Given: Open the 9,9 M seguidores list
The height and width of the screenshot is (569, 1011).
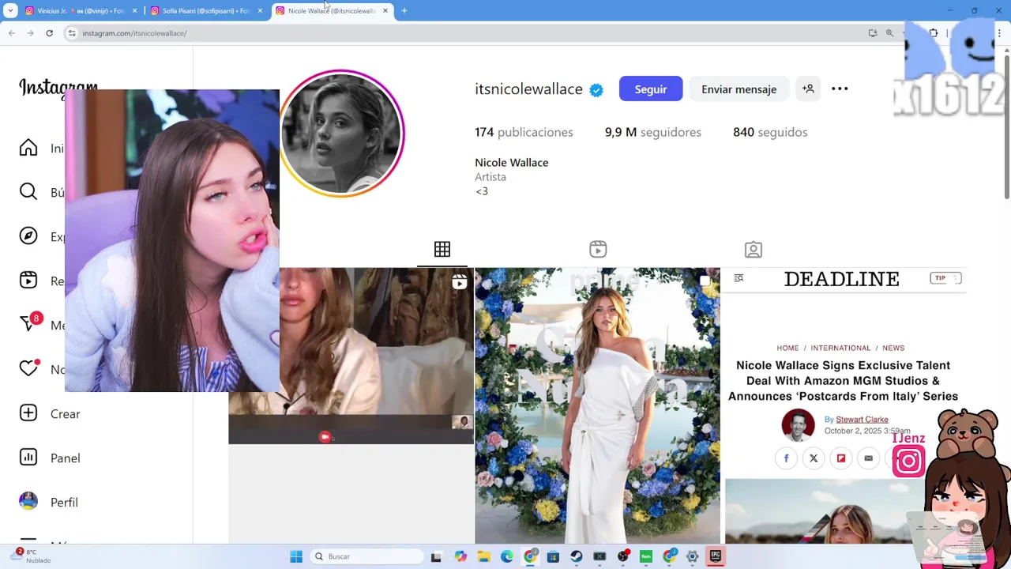Looking at the screenshot, I should 653,132.
